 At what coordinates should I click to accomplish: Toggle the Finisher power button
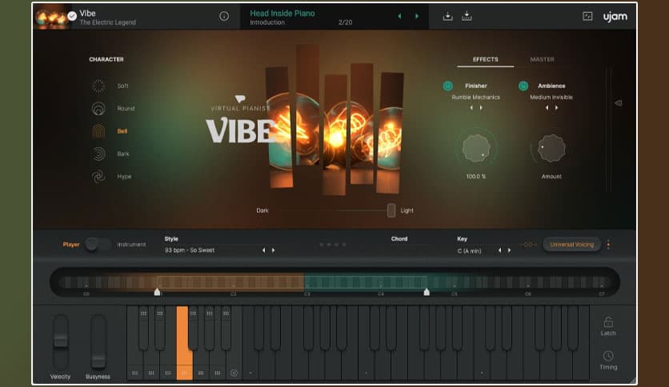(x=448, y=86)
